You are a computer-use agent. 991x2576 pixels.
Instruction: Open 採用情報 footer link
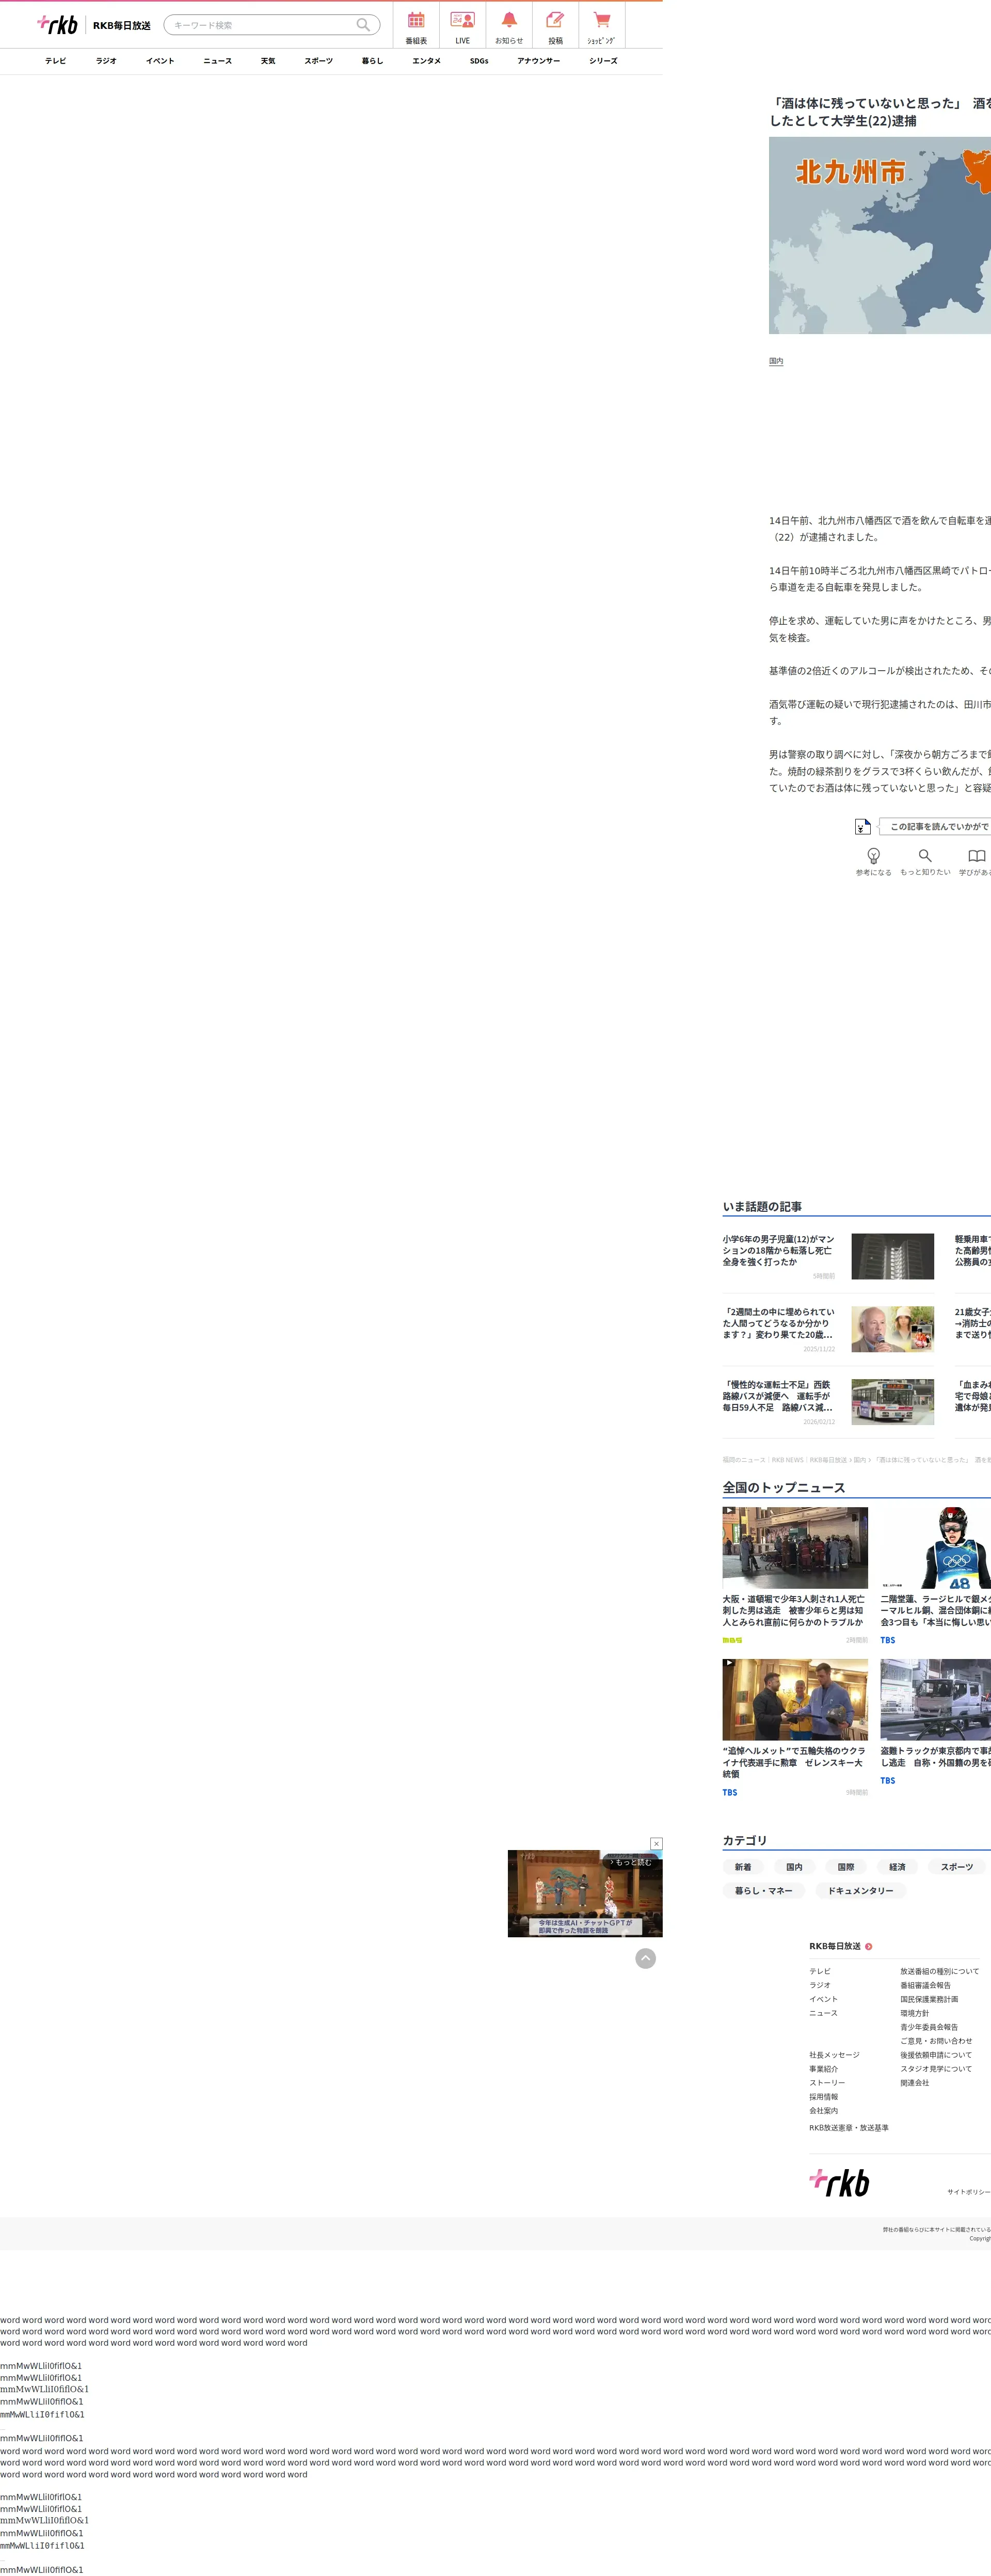click(823, 2097)
